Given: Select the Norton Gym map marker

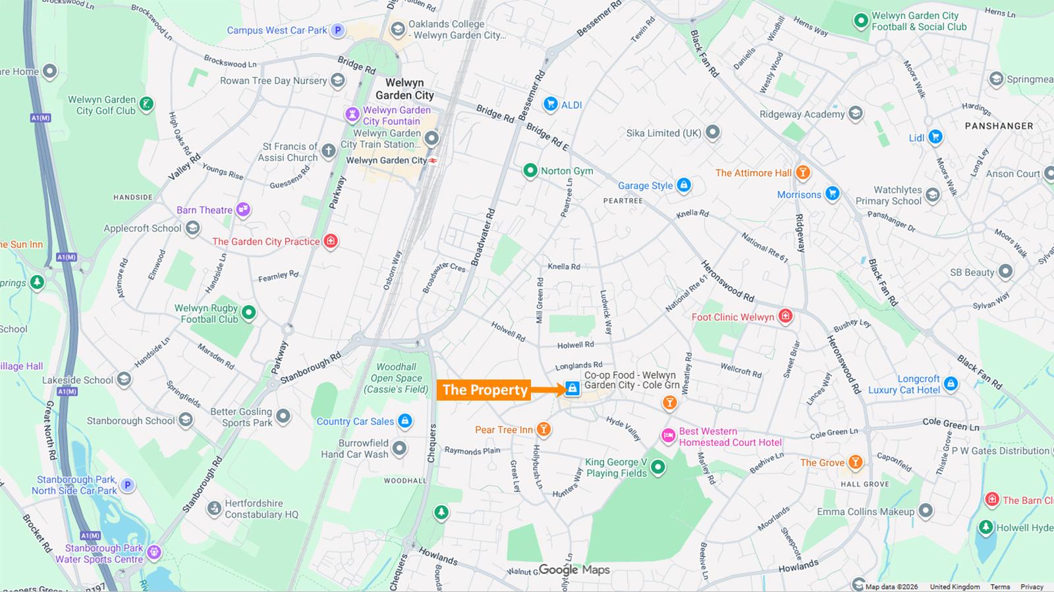Looking at the screenshot, I should point(530,171).
